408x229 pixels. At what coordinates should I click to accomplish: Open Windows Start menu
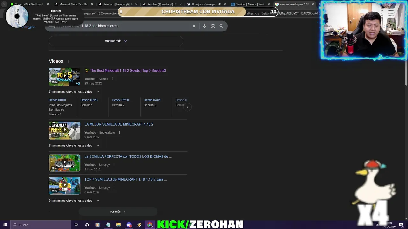click(5, 225)
